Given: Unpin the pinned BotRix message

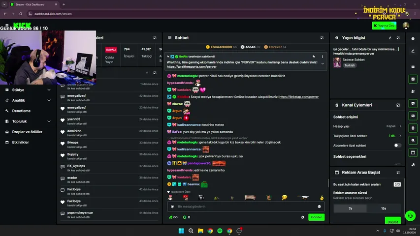Looking at the screenshot, I should (314, 57).
